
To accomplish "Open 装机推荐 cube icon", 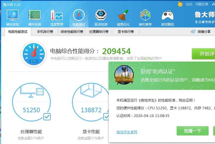I will [x=145, y=18].
